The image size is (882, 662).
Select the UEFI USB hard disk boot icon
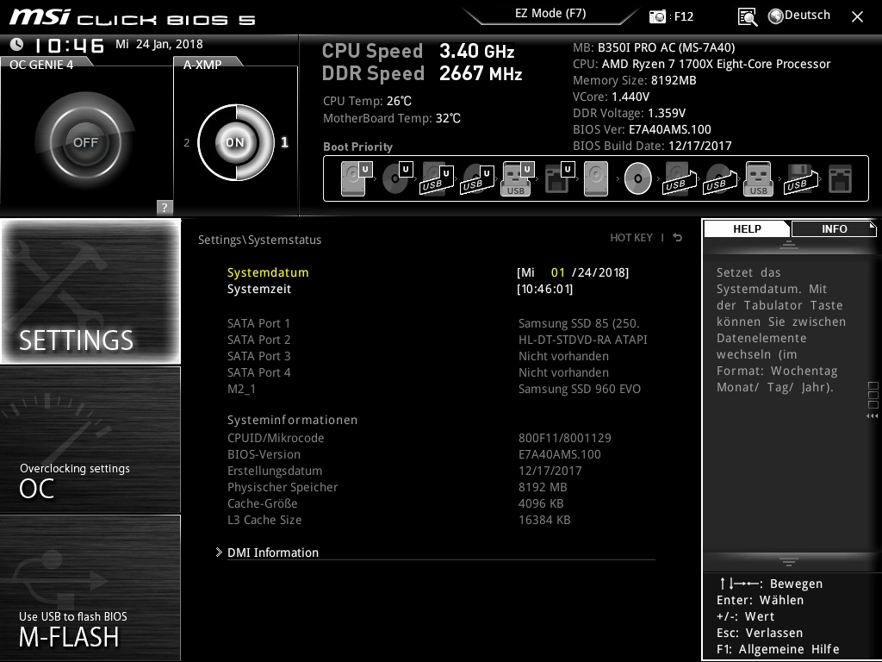point(437,179)
